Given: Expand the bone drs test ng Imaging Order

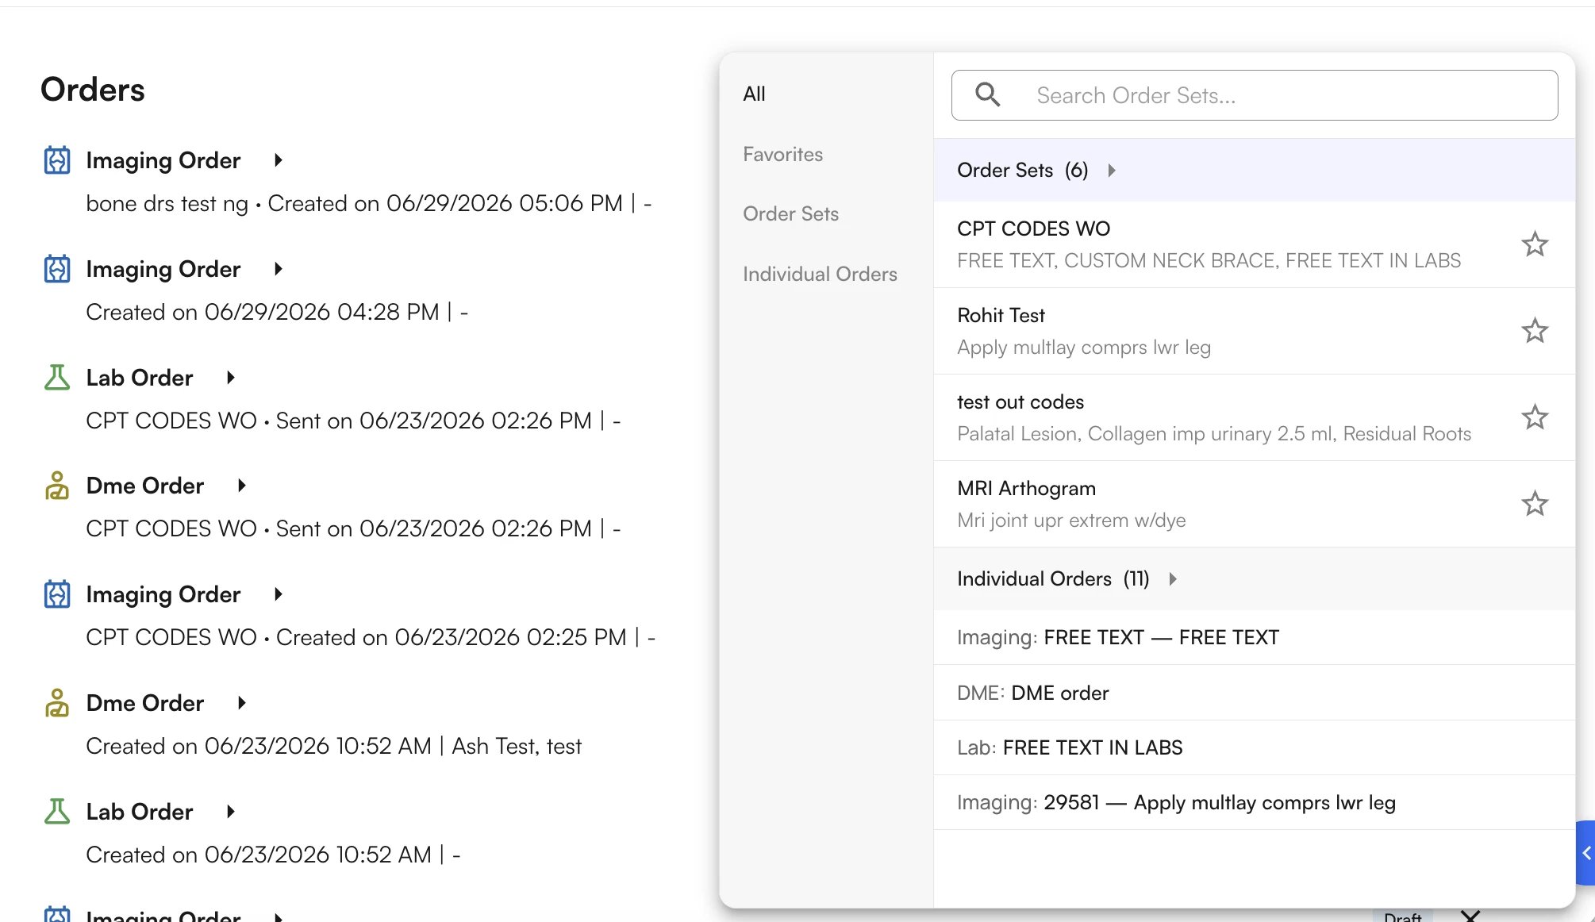Looking at the screenshot, I should (x=278, y=160).
